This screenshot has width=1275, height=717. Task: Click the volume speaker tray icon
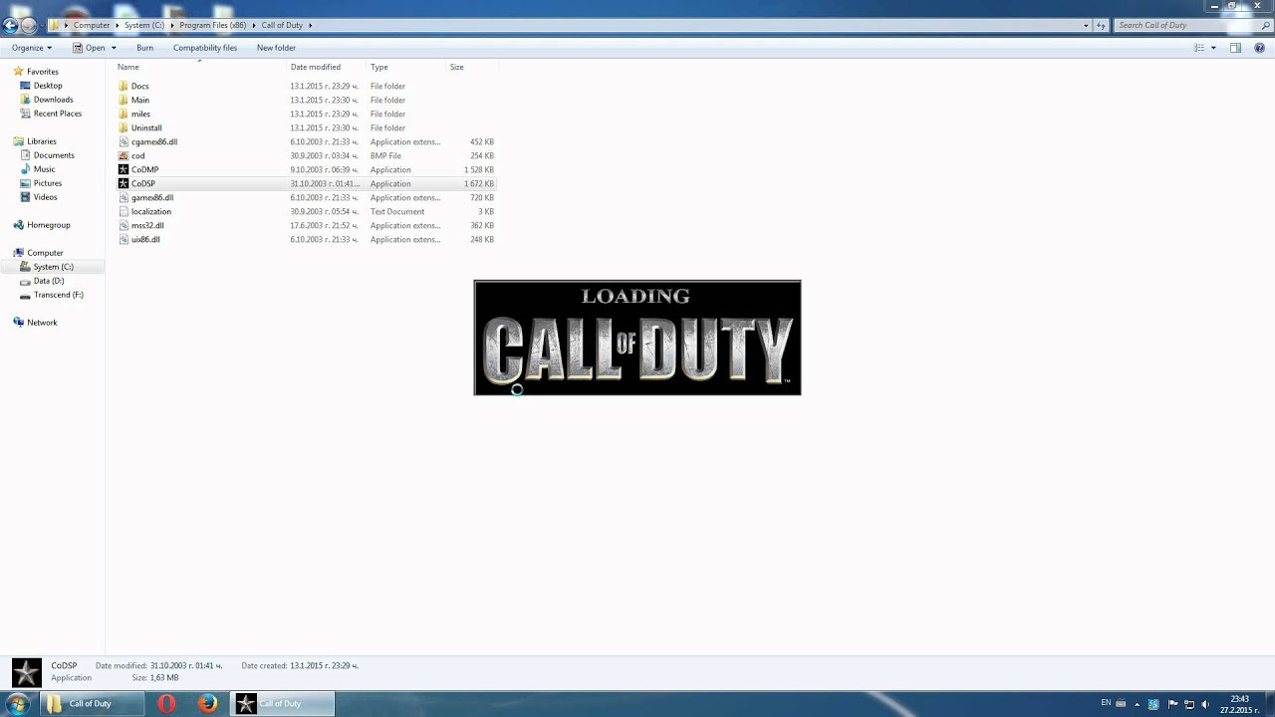pyautogui.click(x=1205, y=704)
